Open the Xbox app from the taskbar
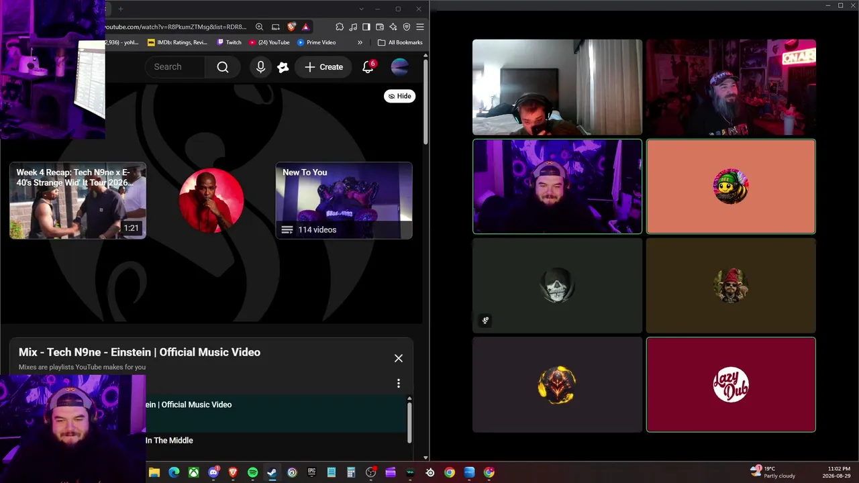The height and width of the screenshot is (483, 859). (x=193, y=472)
